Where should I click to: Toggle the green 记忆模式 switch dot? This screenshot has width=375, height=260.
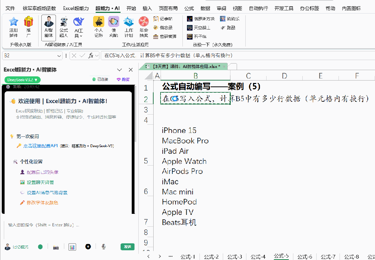(40, 247)
